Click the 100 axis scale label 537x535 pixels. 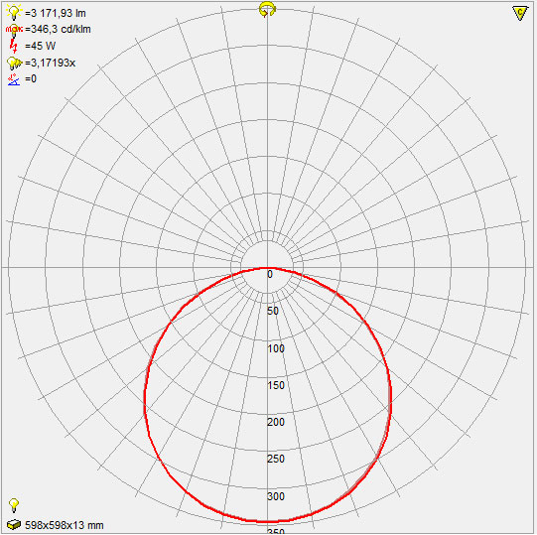click(x=276, y=348)
